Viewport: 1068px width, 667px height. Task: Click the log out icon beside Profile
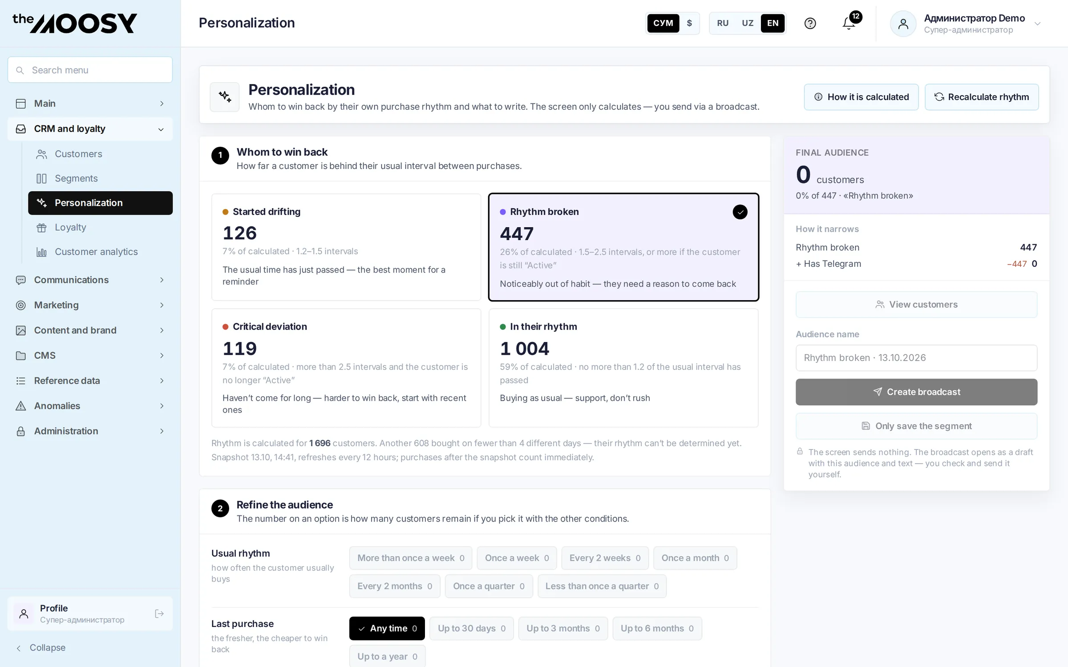[159, 614]
